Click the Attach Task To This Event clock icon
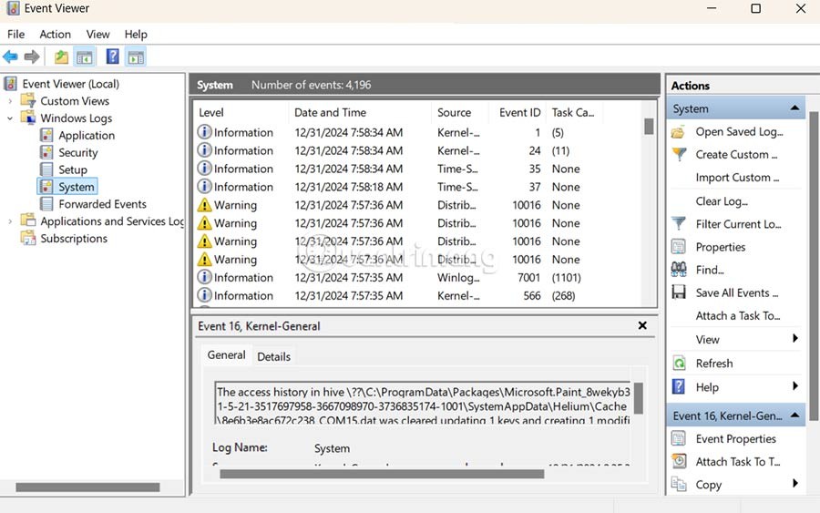820x513 pixels. point(679,461)
